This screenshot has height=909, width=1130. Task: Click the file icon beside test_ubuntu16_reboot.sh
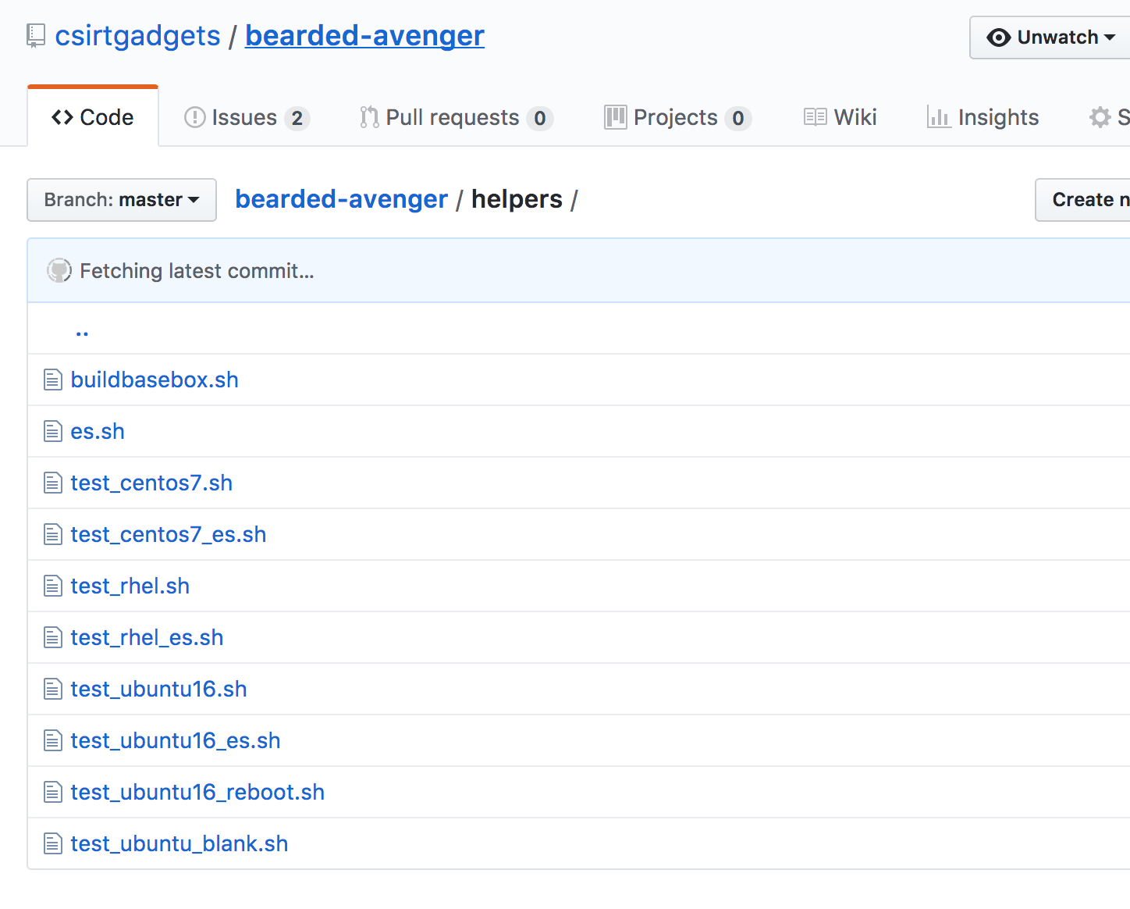click(53, 792)
